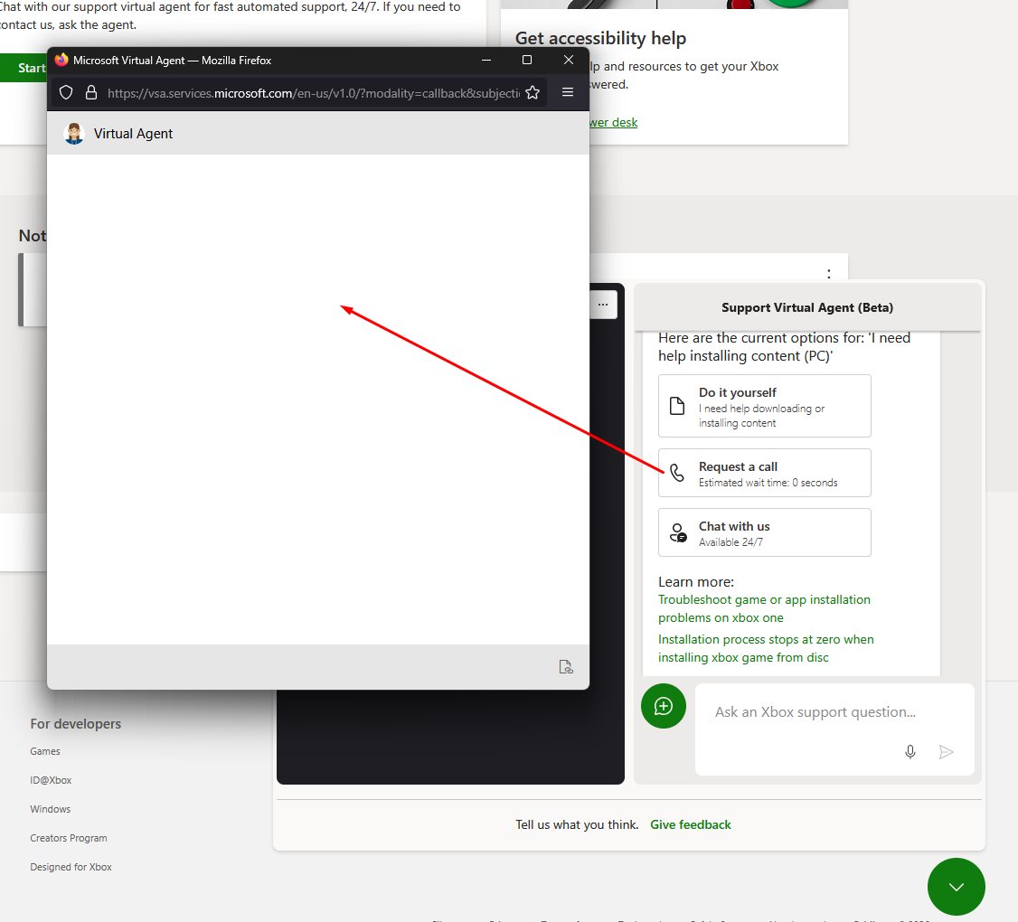Screen dimensions: 1018x922
Task: Click Give feedback link
Action: 690,824
